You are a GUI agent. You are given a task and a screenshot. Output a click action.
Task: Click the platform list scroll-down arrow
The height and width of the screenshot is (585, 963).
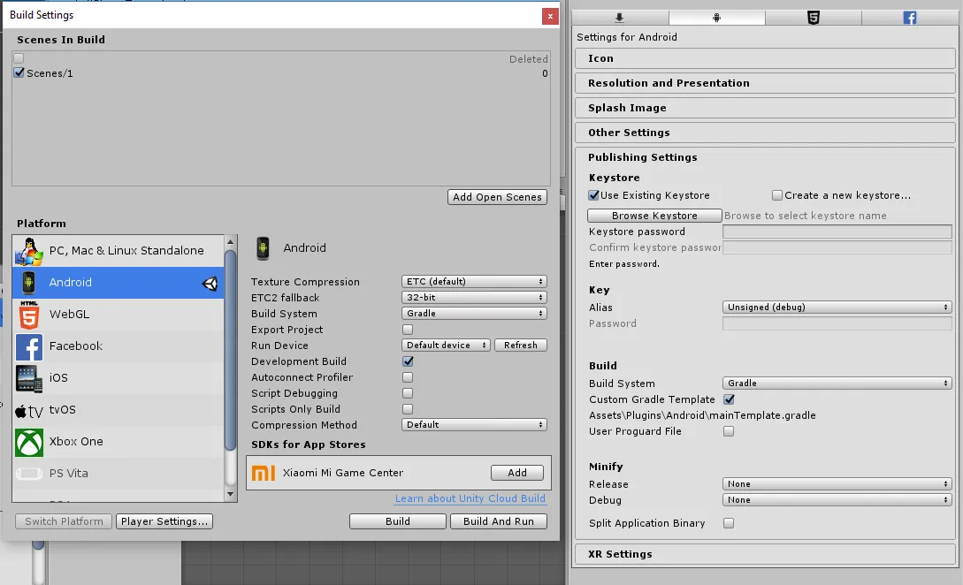(x=231, y=495)
